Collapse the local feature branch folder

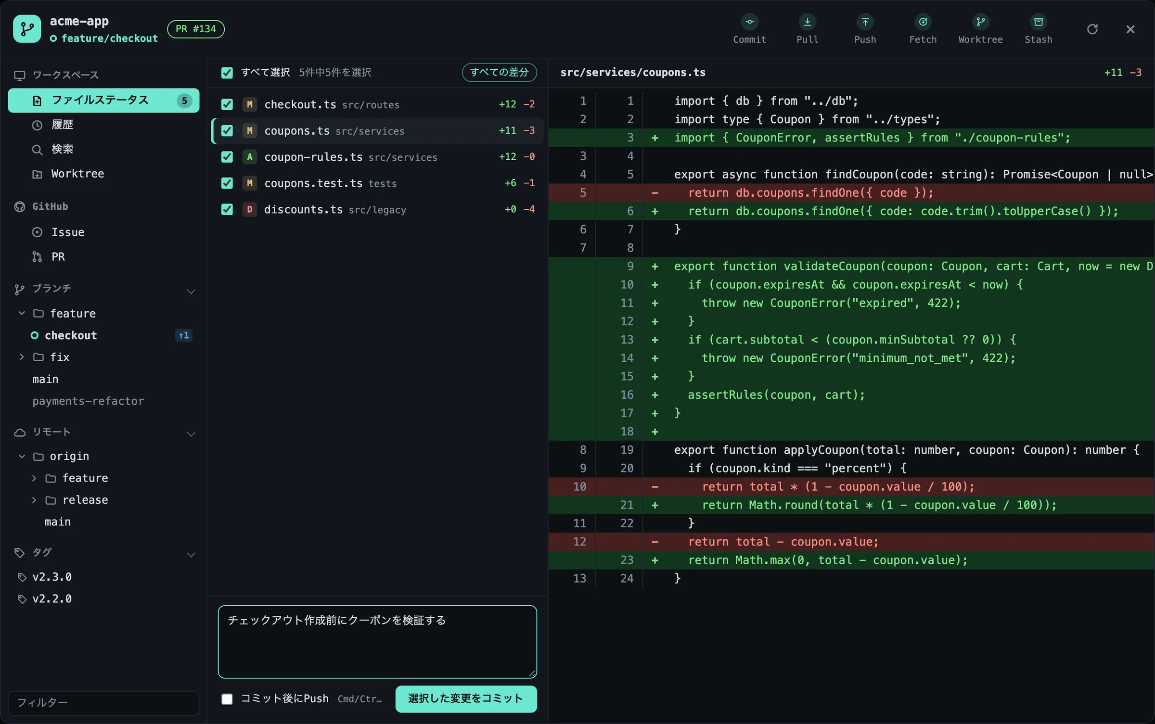click(22, 313)
